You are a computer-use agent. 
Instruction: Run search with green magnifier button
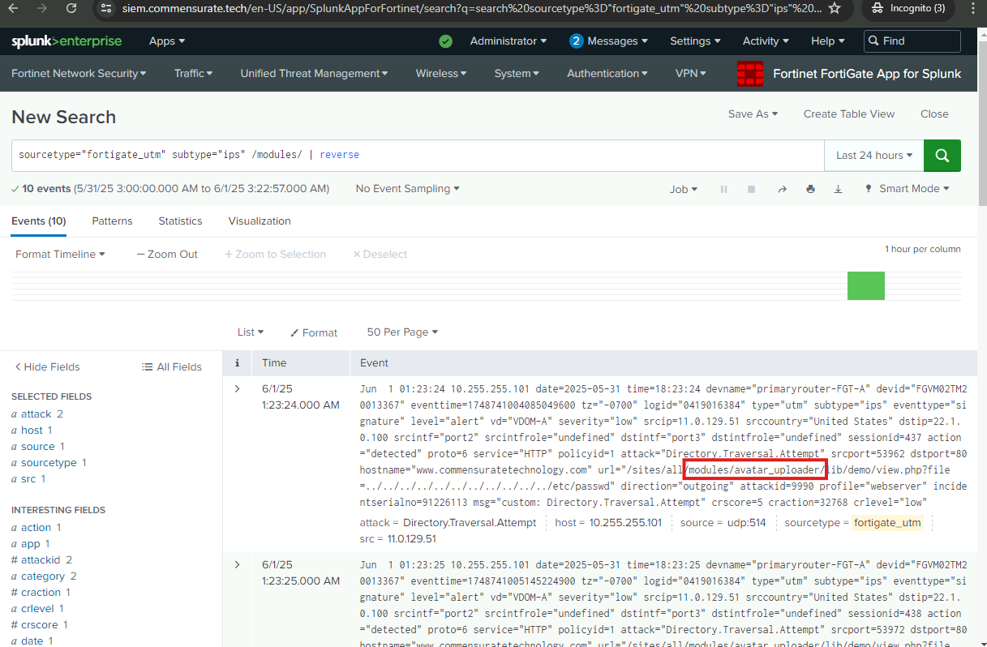tap(942, 156)
